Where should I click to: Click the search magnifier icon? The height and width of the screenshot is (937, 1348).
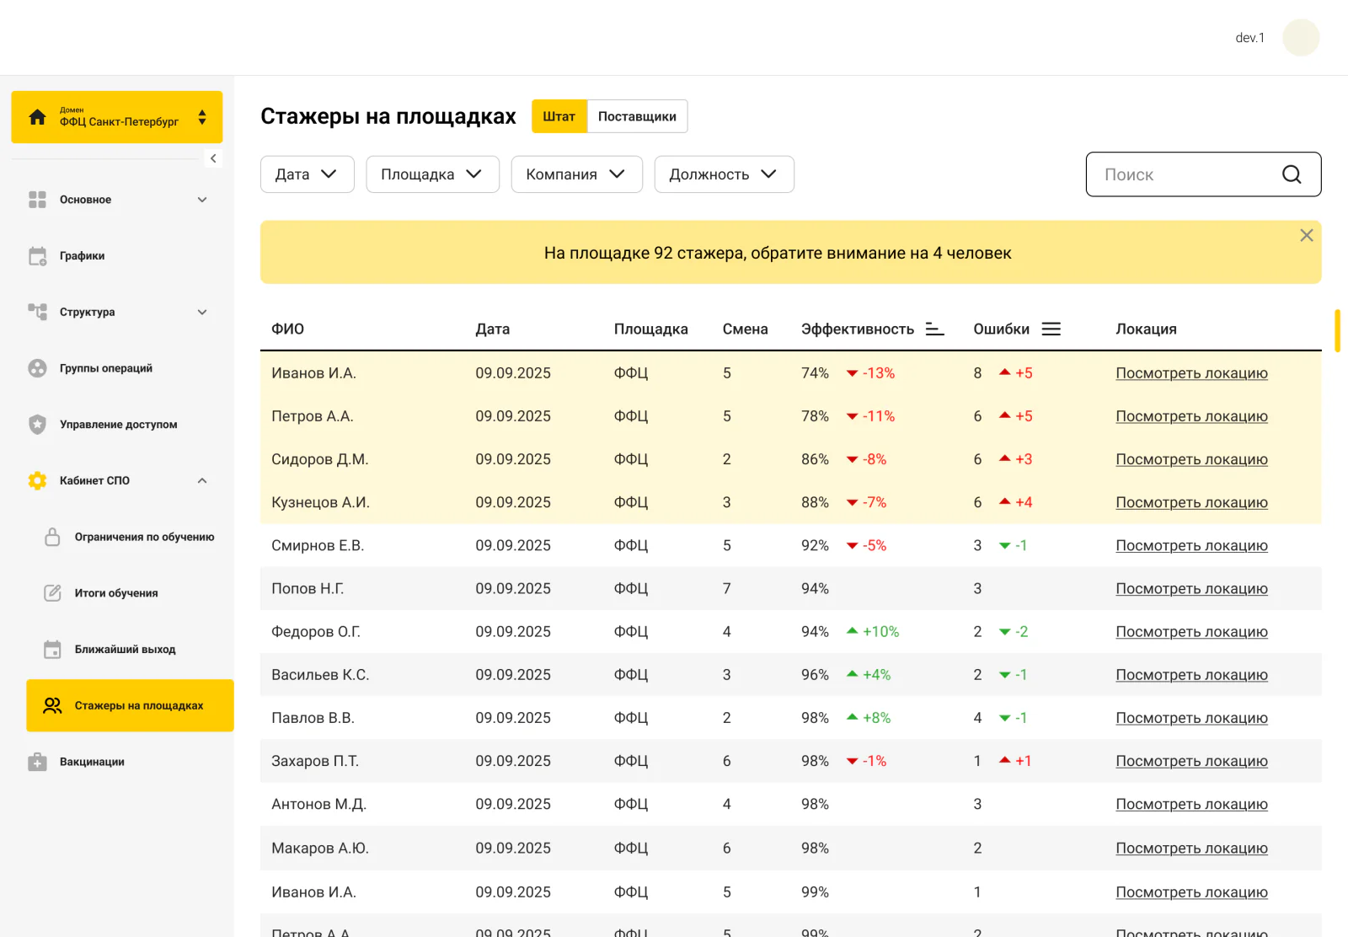click(x=1292, y=174)
